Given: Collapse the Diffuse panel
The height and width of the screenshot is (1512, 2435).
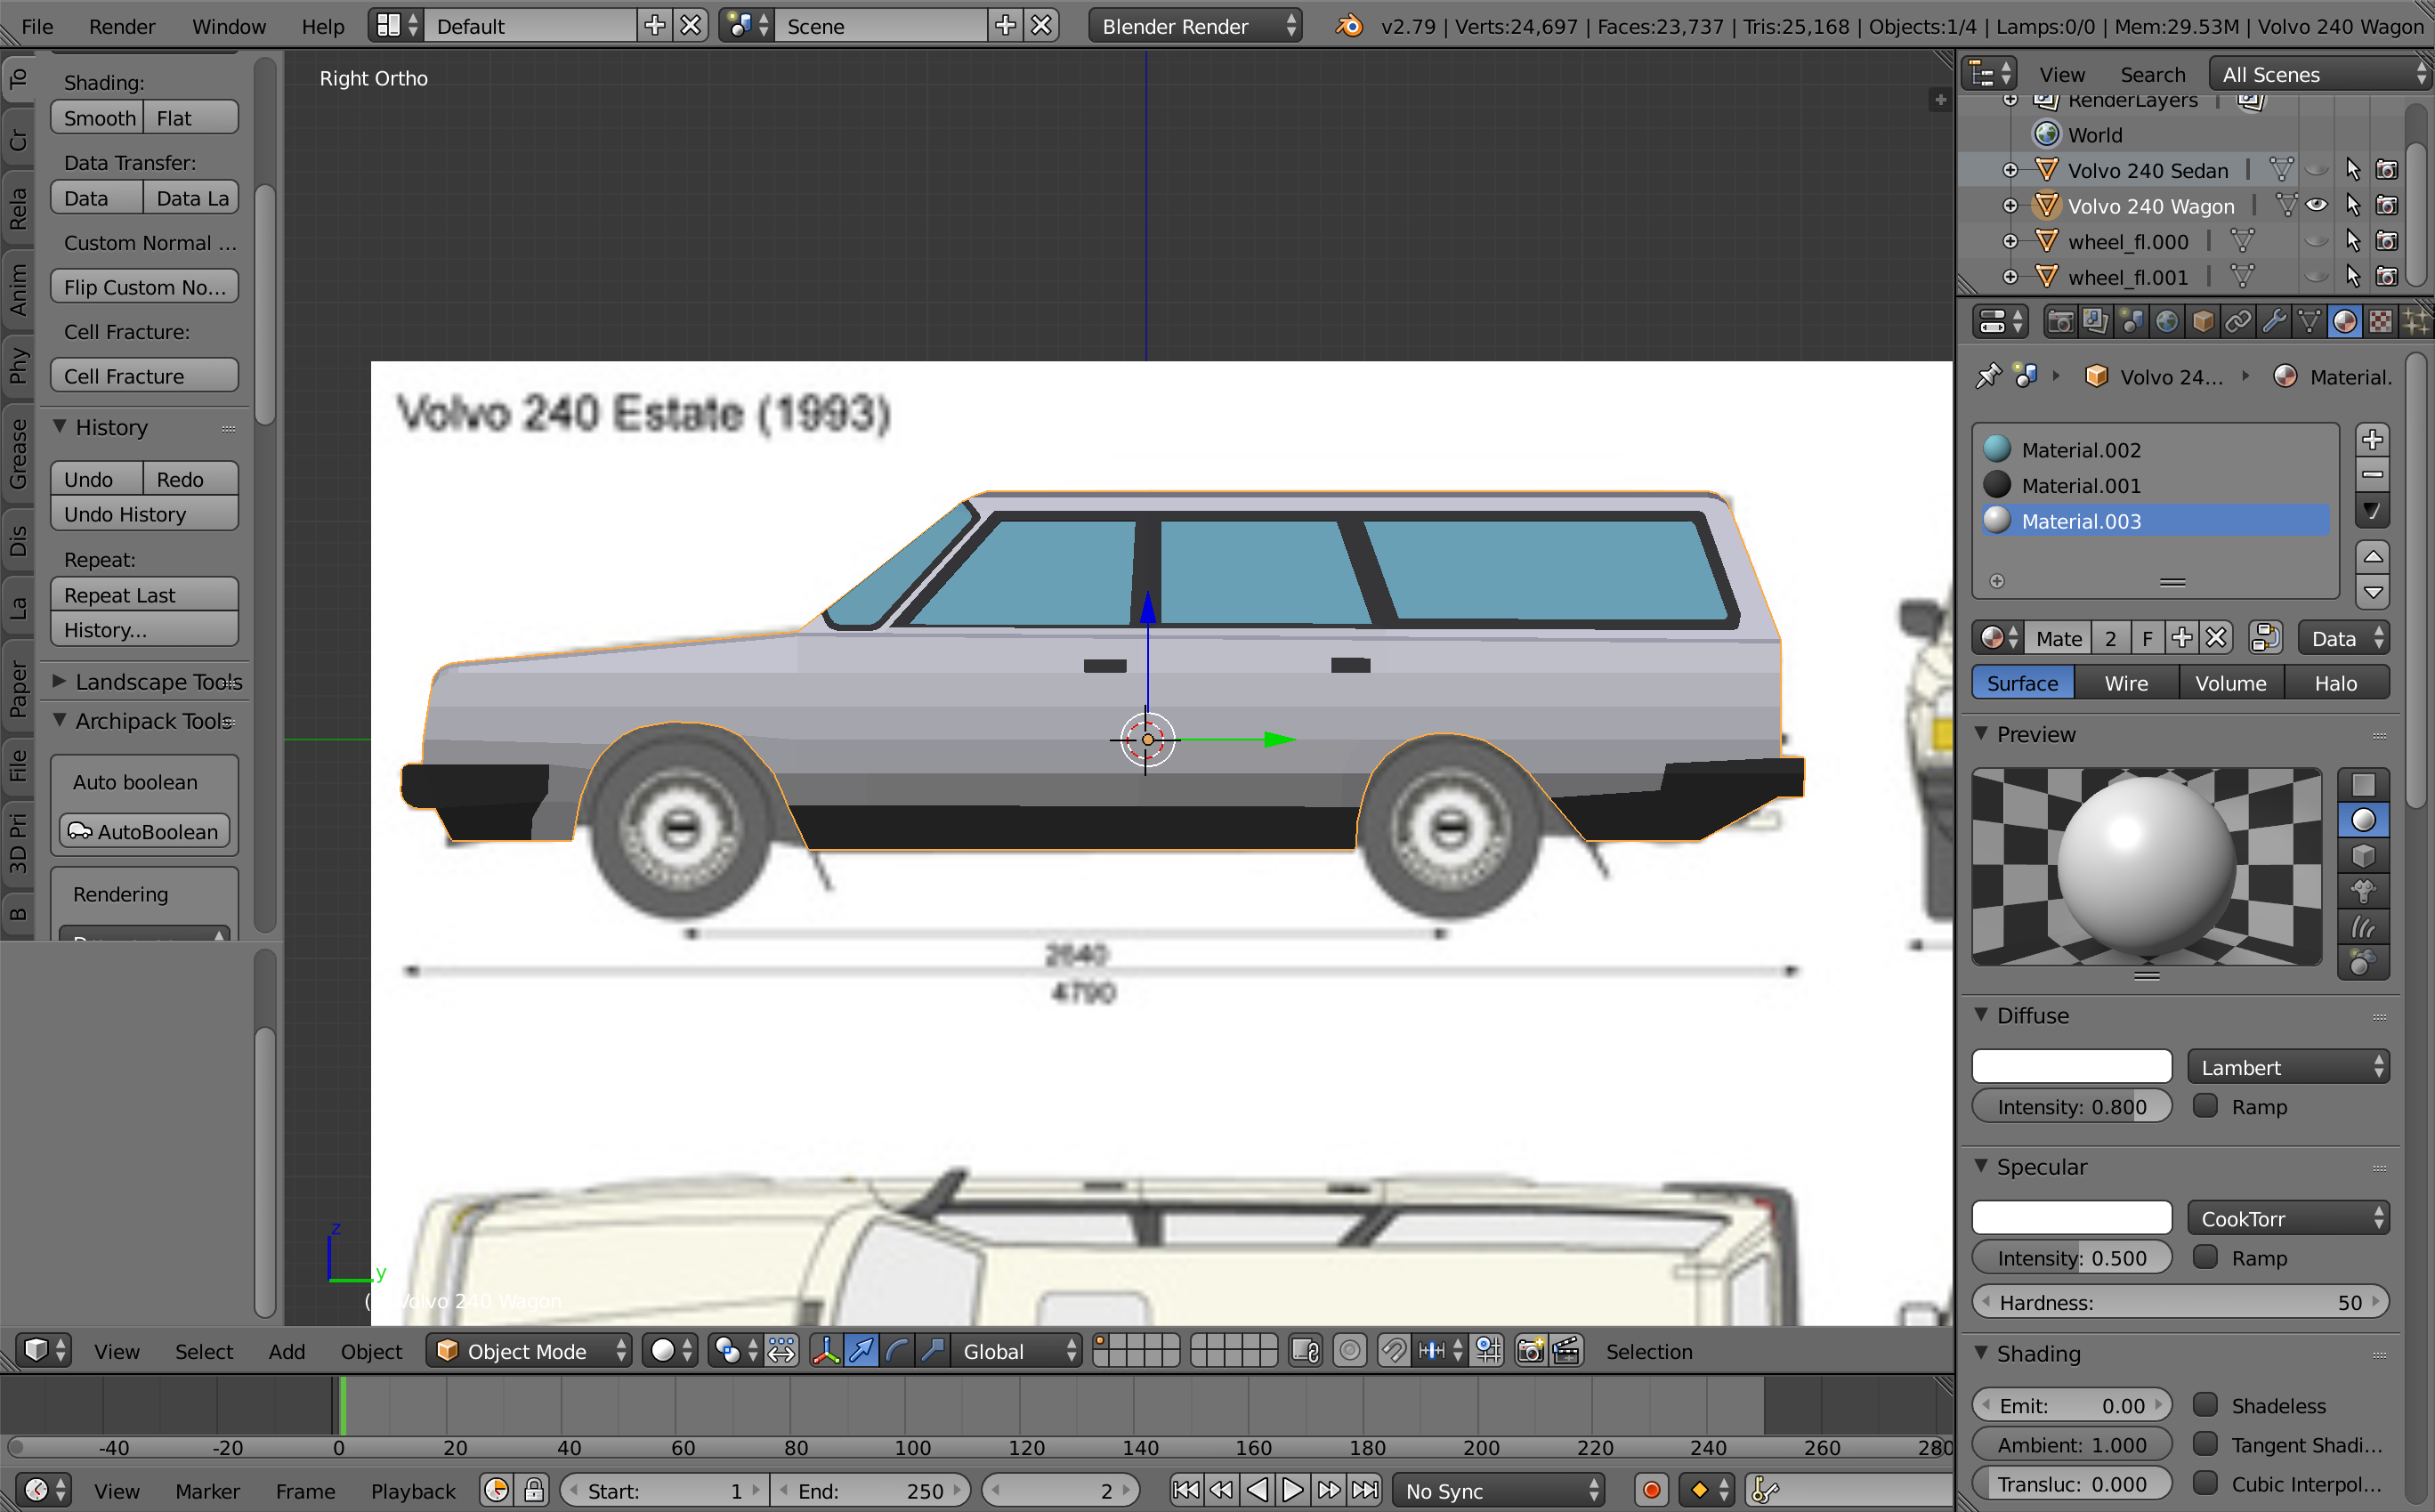Looking at the screenshot, I should pos(1981,1014).
